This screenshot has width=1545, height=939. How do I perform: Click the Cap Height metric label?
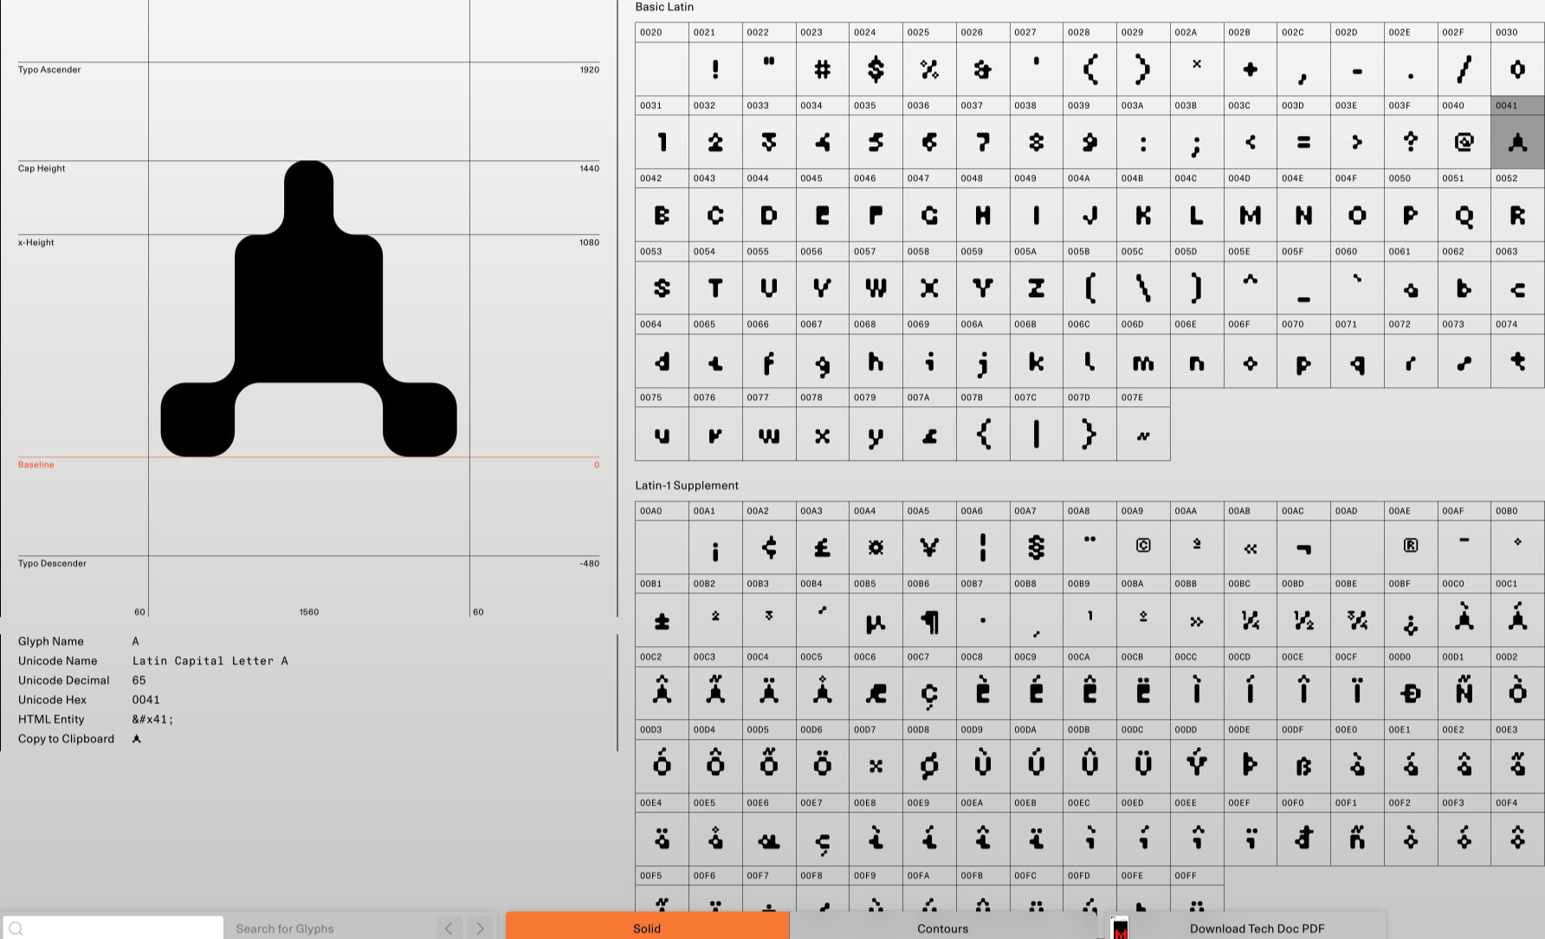(42, 168)
